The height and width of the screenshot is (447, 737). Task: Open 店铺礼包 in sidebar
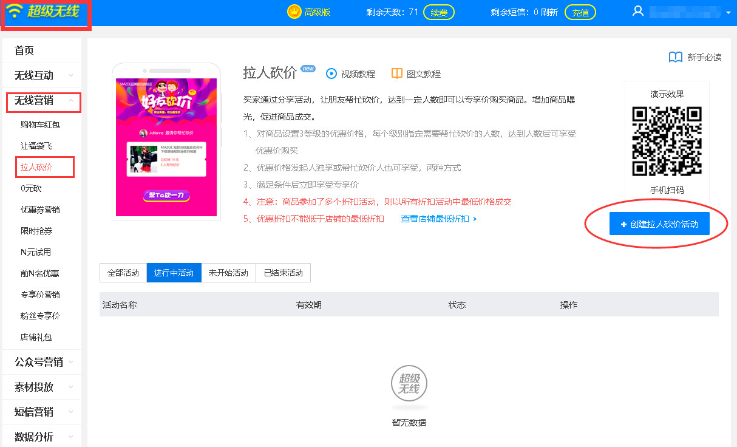coord(36,337)
